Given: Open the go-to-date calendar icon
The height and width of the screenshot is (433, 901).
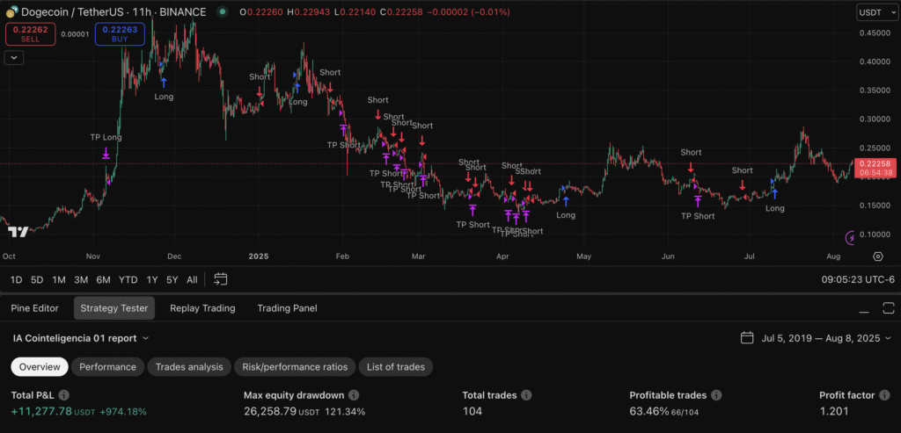Looking at the screenshot, I should [221, 279].
